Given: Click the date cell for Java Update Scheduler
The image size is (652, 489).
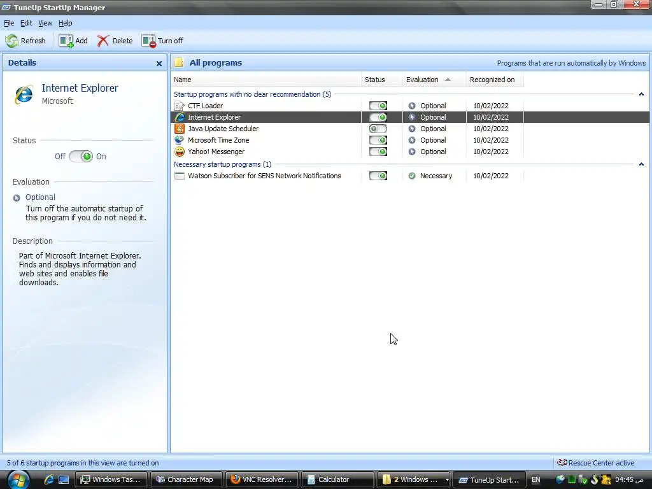Looking at the screenshot, I should (x=491, y=129).
